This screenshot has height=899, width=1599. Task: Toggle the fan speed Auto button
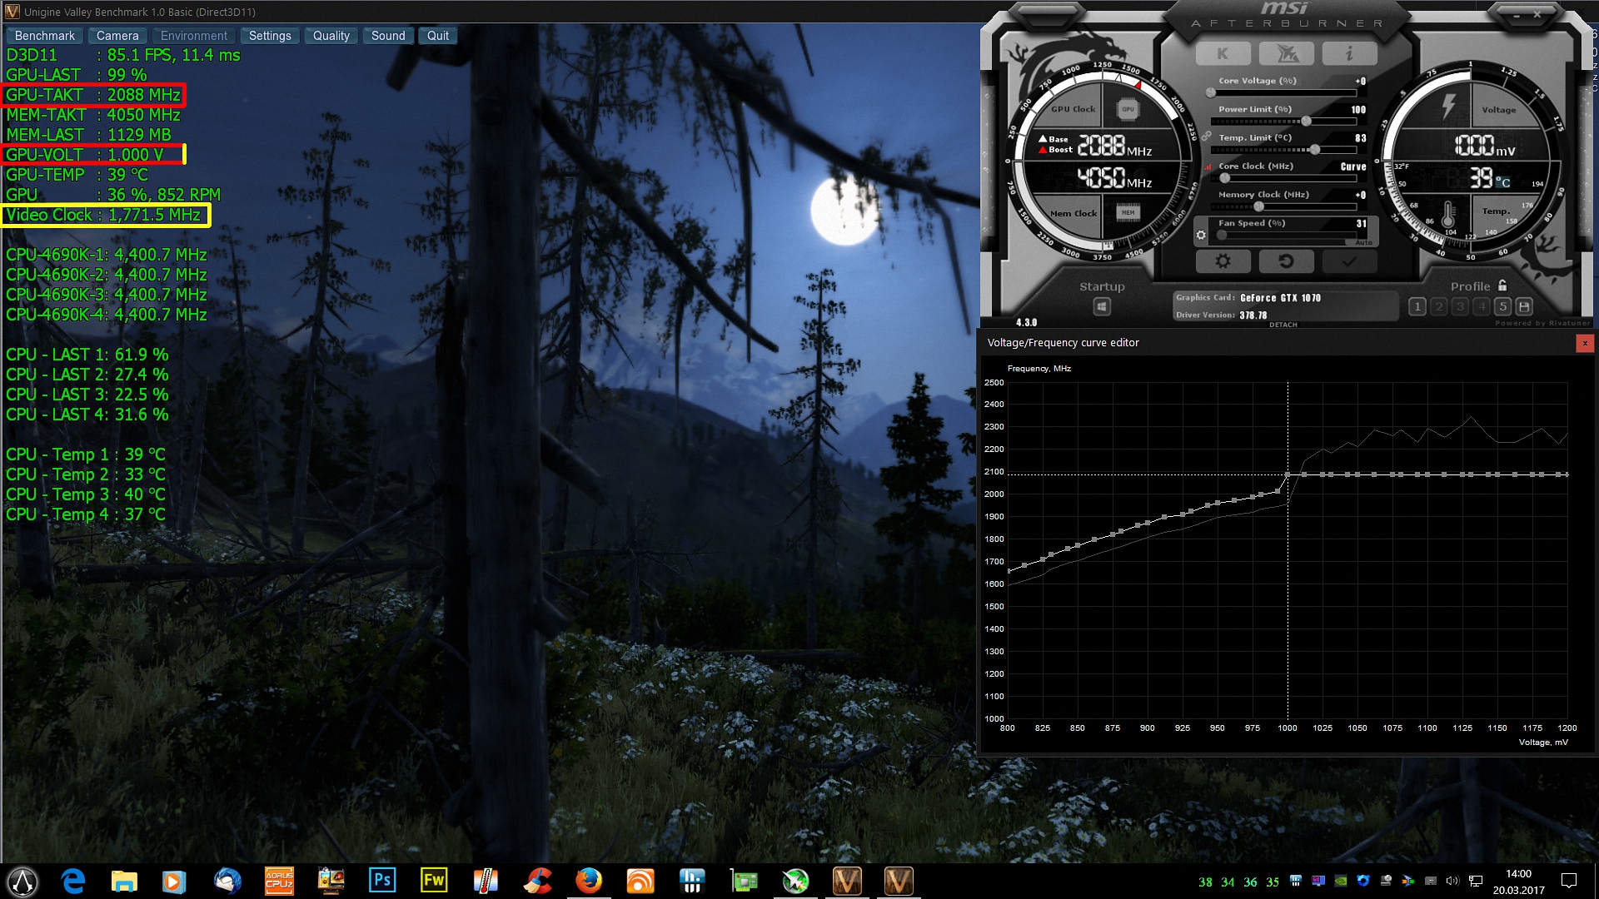coord(1363,242)
